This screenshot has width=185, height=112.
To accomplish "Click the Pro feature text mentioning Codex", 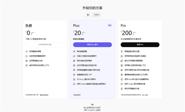I will 135,84.
